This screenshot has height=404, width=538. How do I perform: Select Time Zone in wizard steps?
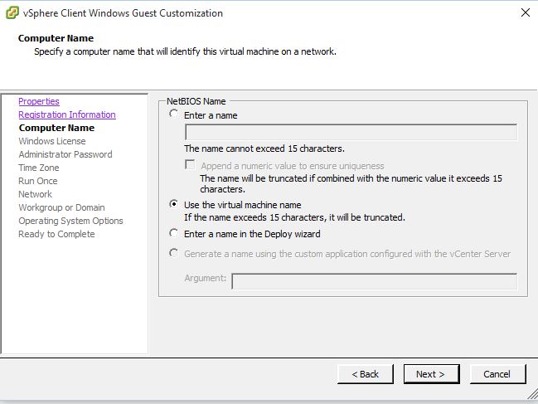tap(39, 168)
